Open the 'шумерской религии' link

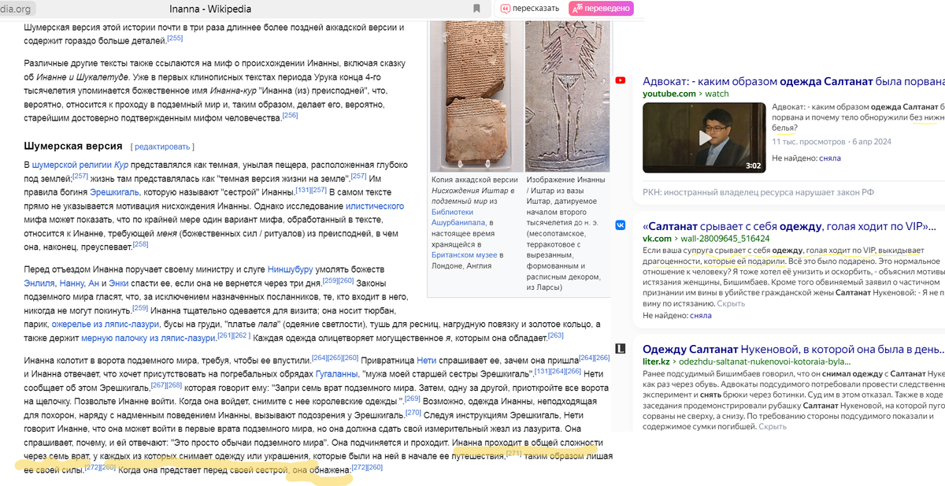coord(73,165)
